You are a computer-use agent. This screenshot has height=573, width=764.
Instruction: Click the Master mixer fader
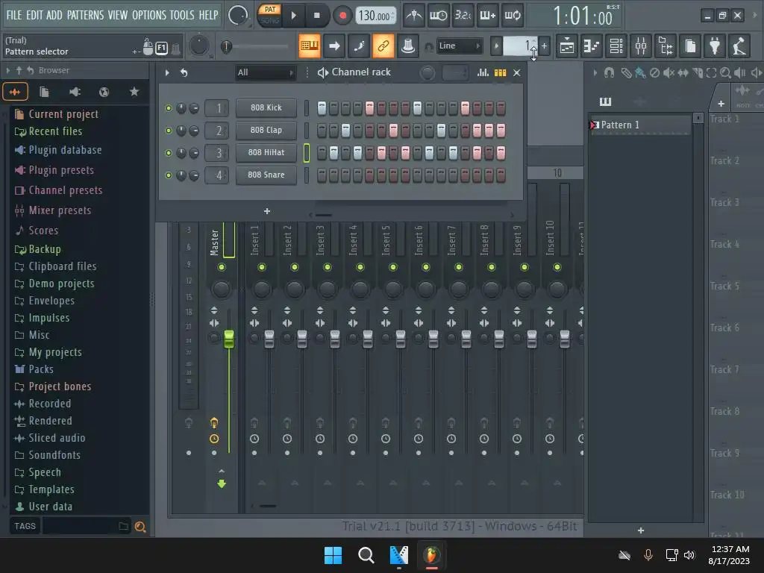click(228, 339)
